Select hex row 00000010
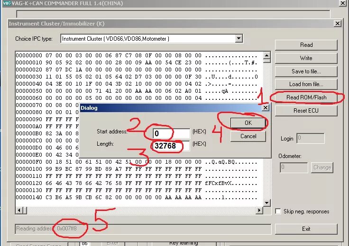This screenshot has height=246, width=349. click(137, 62)
